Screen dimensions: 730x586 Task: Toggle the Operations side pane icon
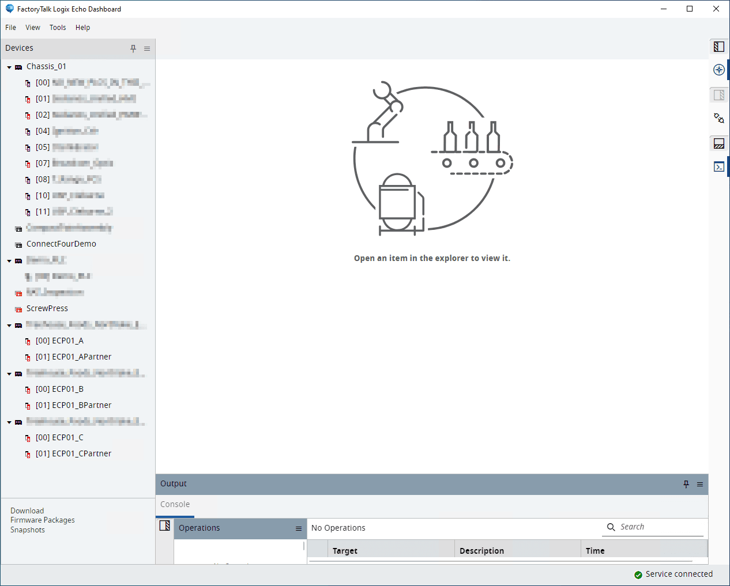coord(164,525)
